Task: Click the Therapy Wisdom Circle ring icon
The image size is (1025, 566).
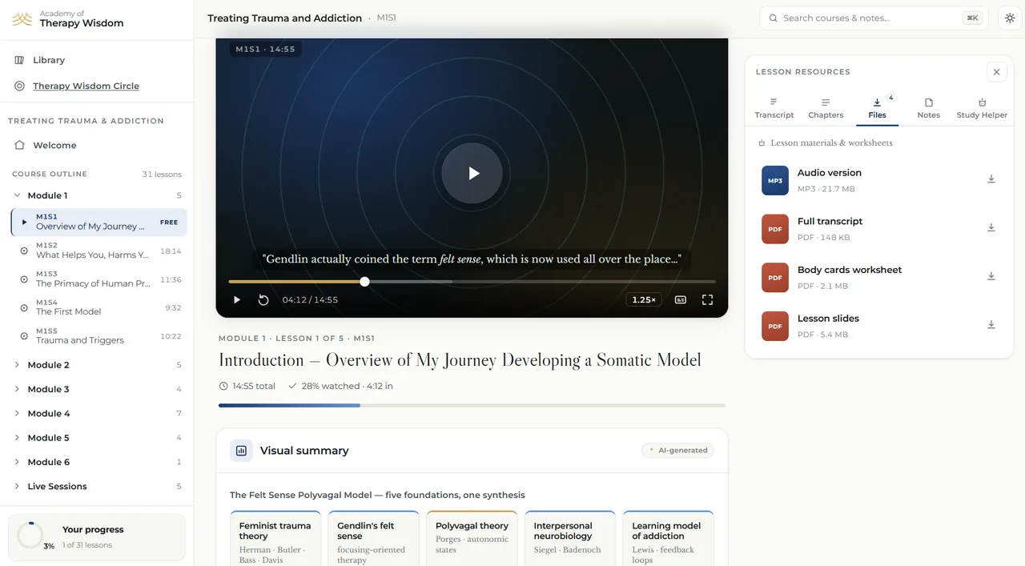Action: click(x=20, y=86)
